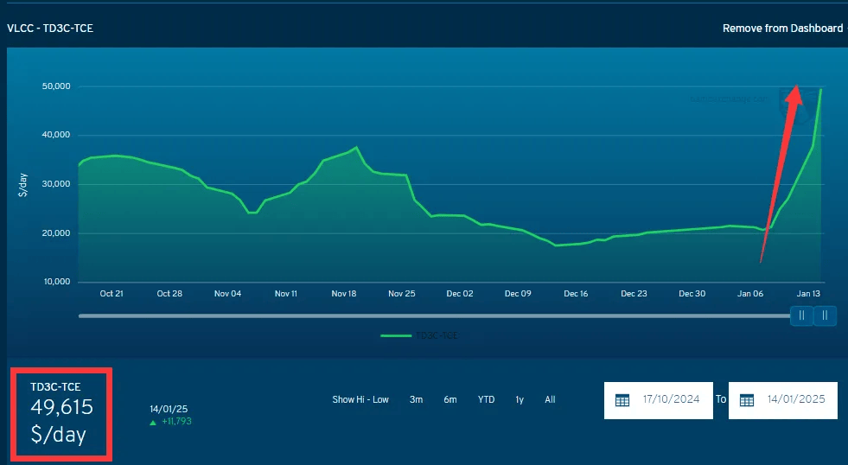The width and height of the screenshot is (848, 465).
Task: Click the chart's final point above Jan 13
Action: point(821,89)
